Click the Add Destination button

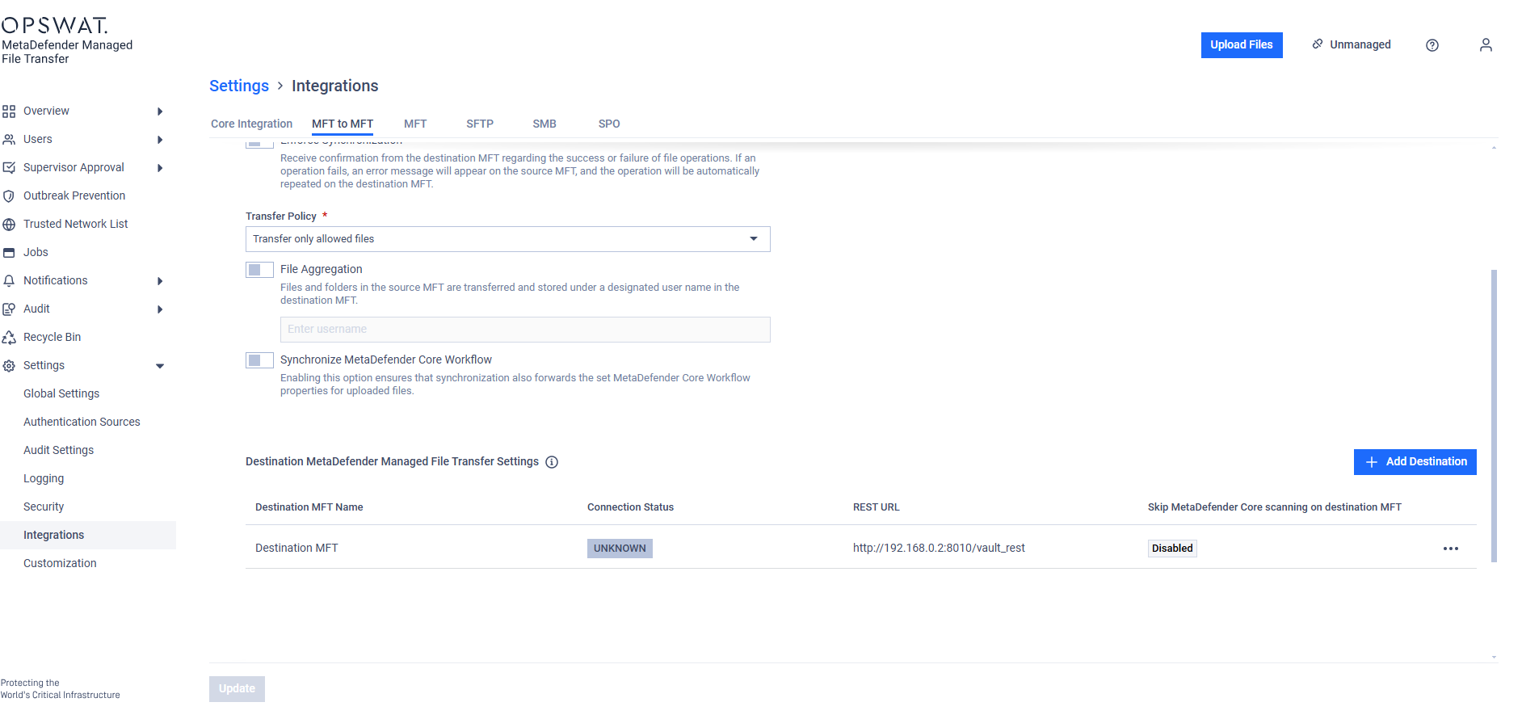tap(1415, 462)
